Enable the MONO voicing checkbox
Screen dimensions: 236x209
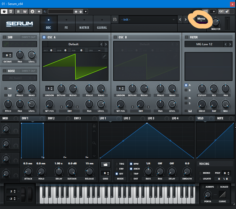tap(200, 173)
